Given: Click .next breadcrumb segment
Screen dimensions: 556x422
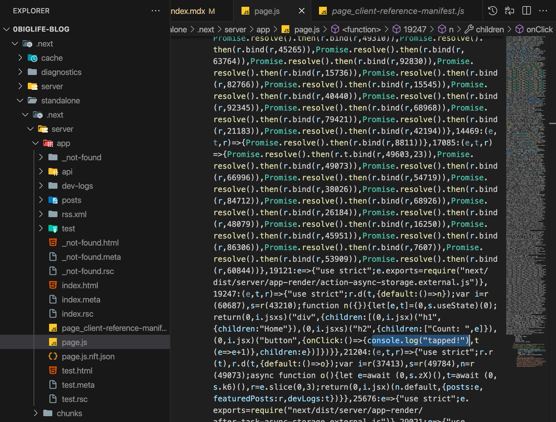Looking at the screenshot, I should point(206,29).
